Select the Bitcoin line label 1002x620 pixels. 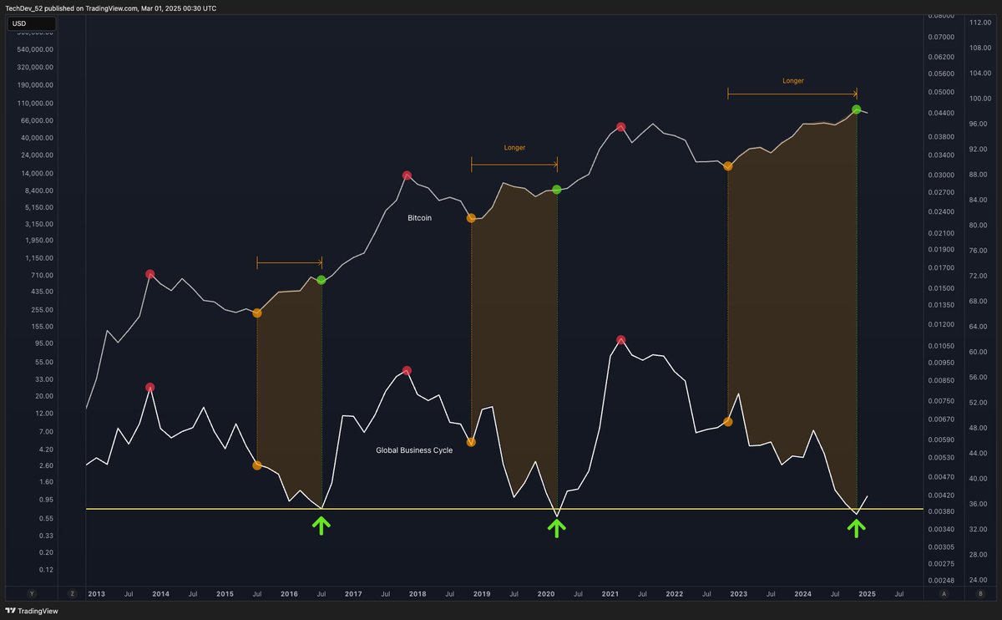coord(419,217)
